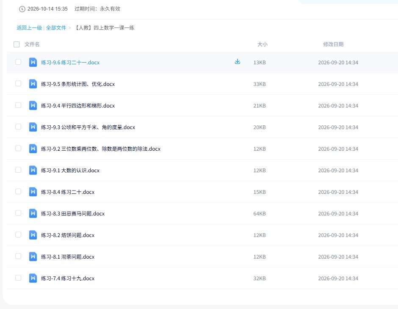Image resolution: width=398 pixels, height=309 pixels.
Task: Select the checkbox for 练习-7.4 练习十九.docx
Action: (x=18, y=278)
